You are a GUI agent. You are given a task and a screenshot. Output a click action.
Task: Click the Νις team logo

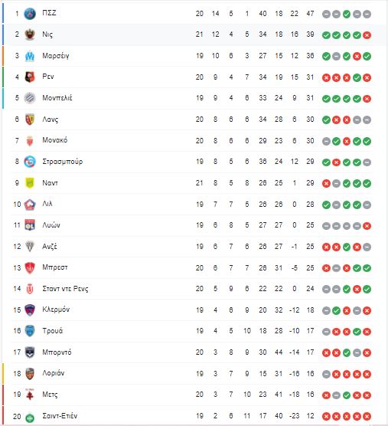(x=30, y=34)
